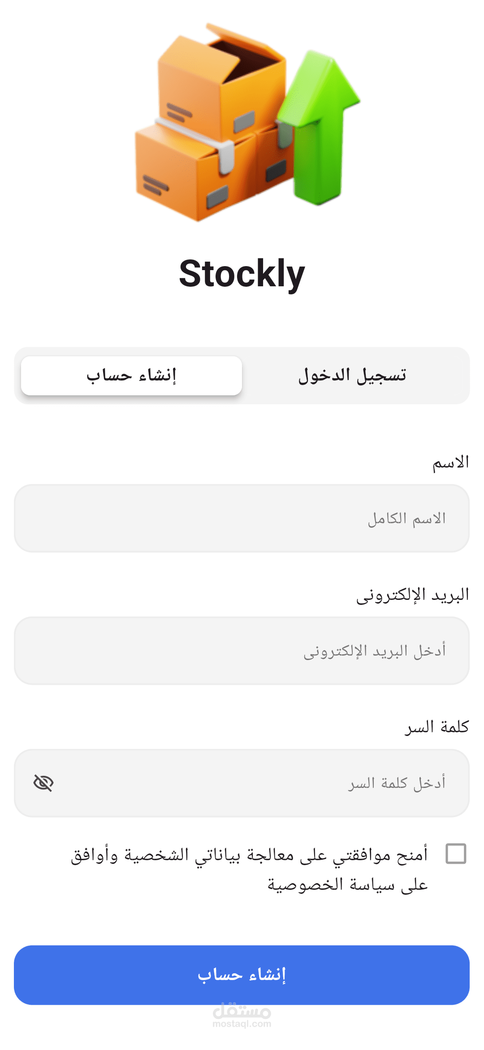Click the email address input field

(242, 651)
